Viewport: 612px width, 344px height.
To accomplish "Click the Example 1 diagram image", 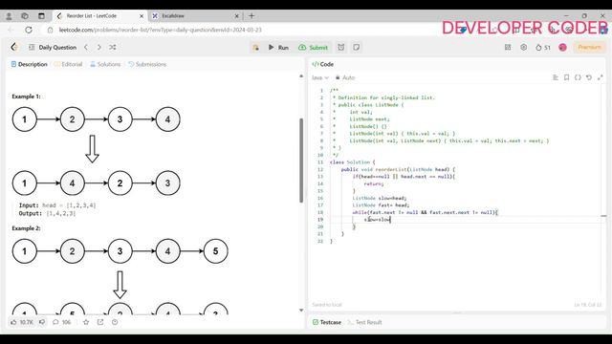I will click(x=96, y=151).
